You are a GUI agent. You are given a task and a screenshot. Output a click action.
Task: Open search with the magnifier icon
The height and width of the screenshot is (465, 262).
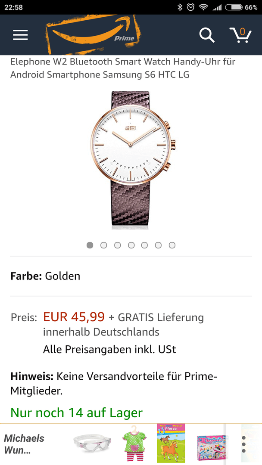(x=207, y=35)
